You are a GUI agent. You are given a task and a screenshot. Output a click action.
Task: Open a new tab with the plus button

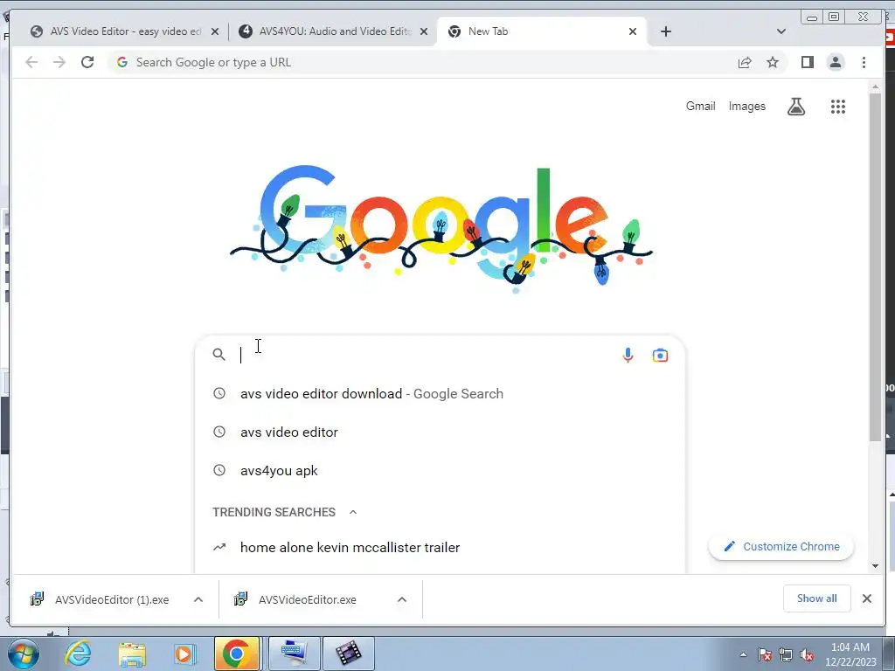(x=665, y=31)
